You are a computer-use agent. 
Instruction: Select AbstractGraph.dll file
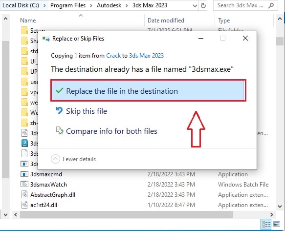click(53, 195)
